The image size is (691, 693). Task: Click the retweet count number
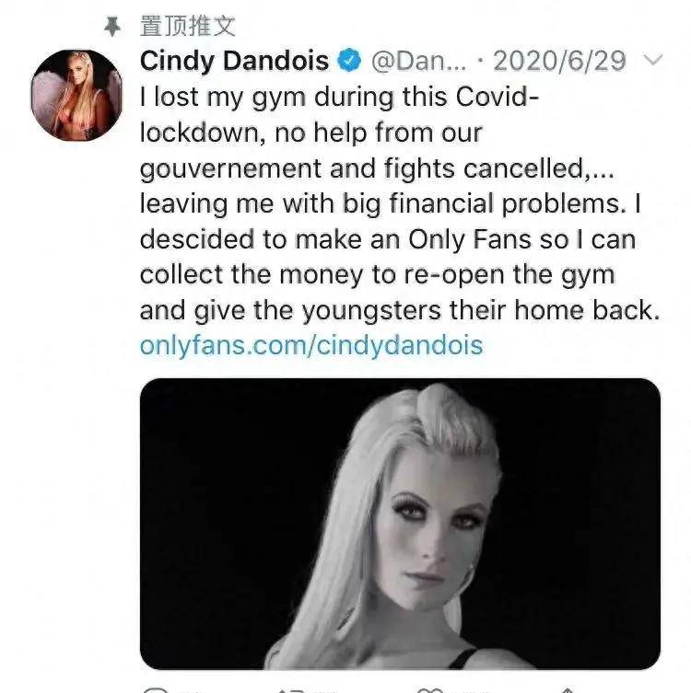[326, 691]
